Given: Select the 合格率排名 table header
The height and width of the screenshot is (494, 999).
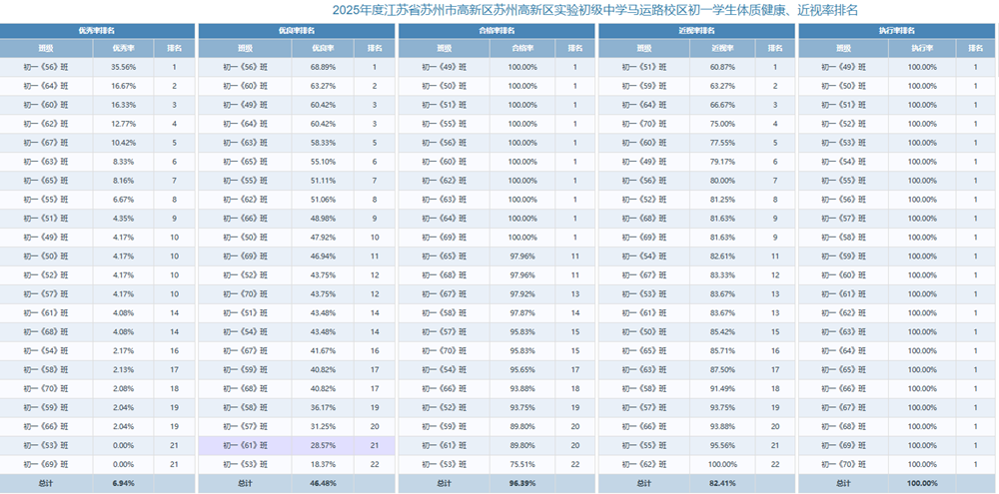Looking at the screenshot, I should [497, 31].
